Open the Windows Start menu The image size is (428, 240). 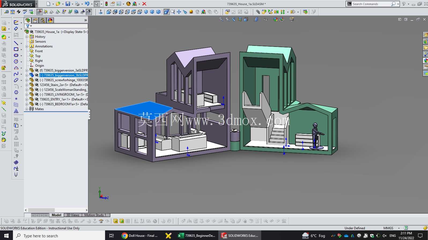pos(6,236)
